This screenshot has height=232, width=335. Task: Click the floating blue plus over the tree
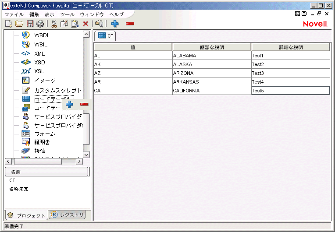click(69, 104)
